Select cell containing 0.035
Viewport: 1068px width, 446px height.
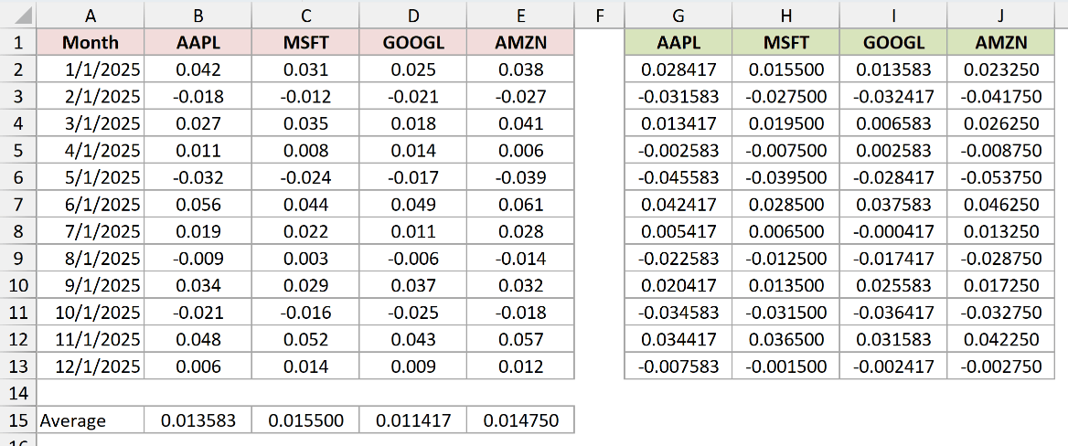tap(305, 123)
